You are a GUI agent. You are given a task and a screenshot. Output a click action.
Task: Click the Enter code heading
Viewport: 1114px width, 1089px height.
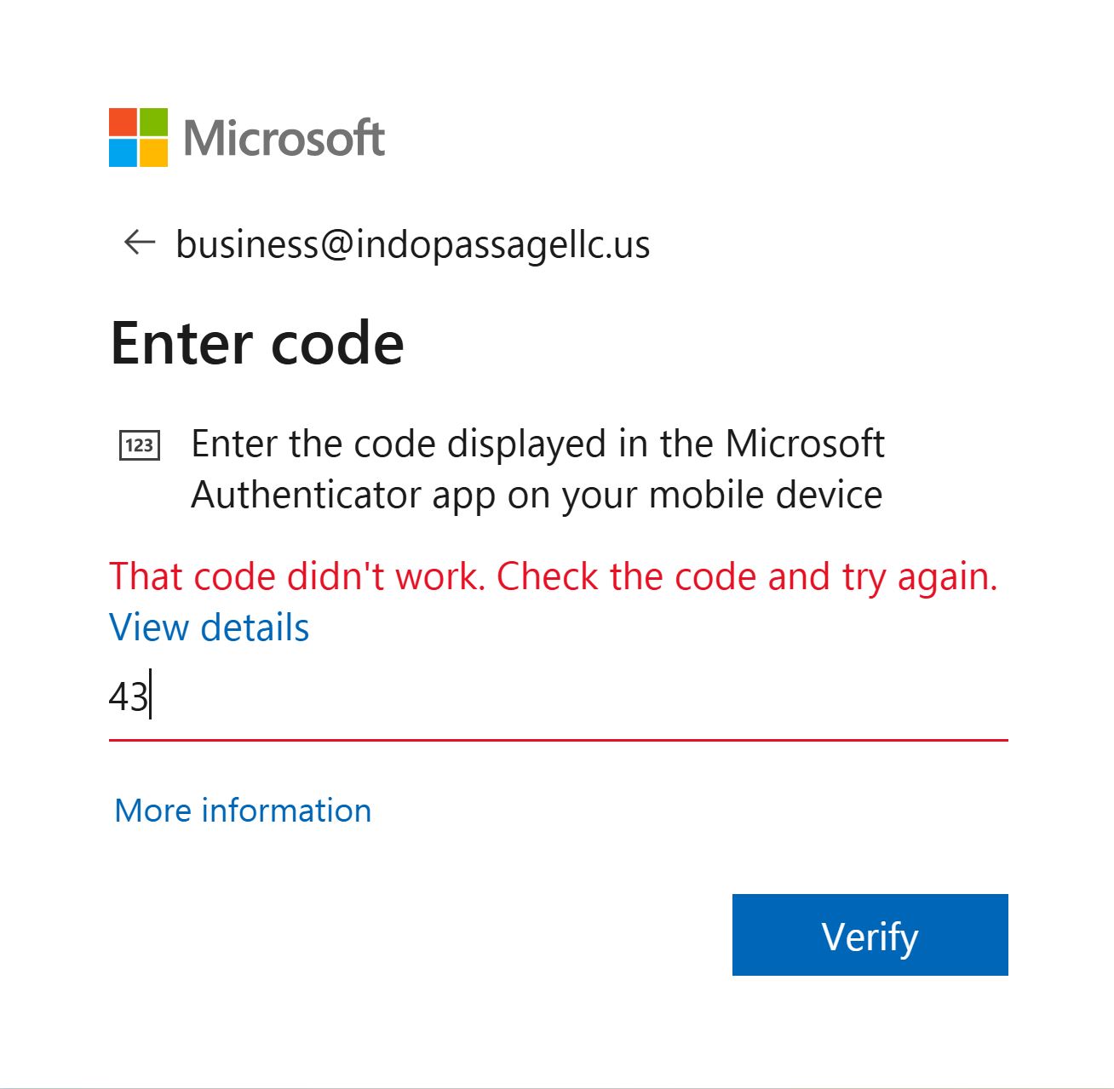[257, 343]
